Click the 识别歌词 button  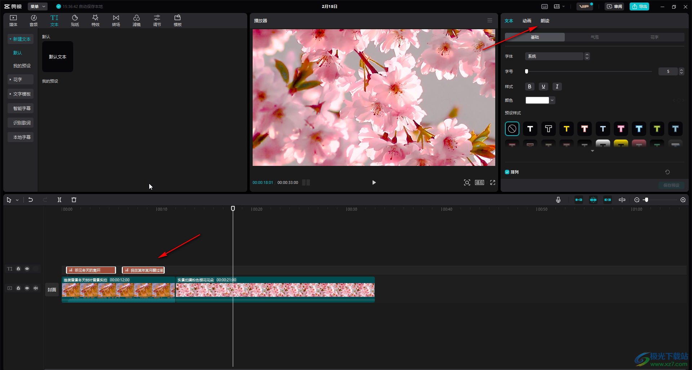click(21, 123)
